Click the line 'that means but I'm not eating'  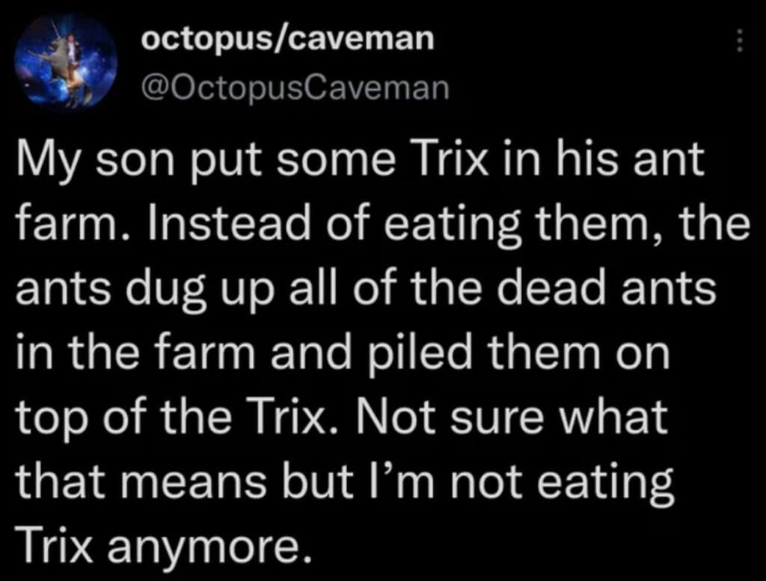pyautogui.click(x=345, y=481)
